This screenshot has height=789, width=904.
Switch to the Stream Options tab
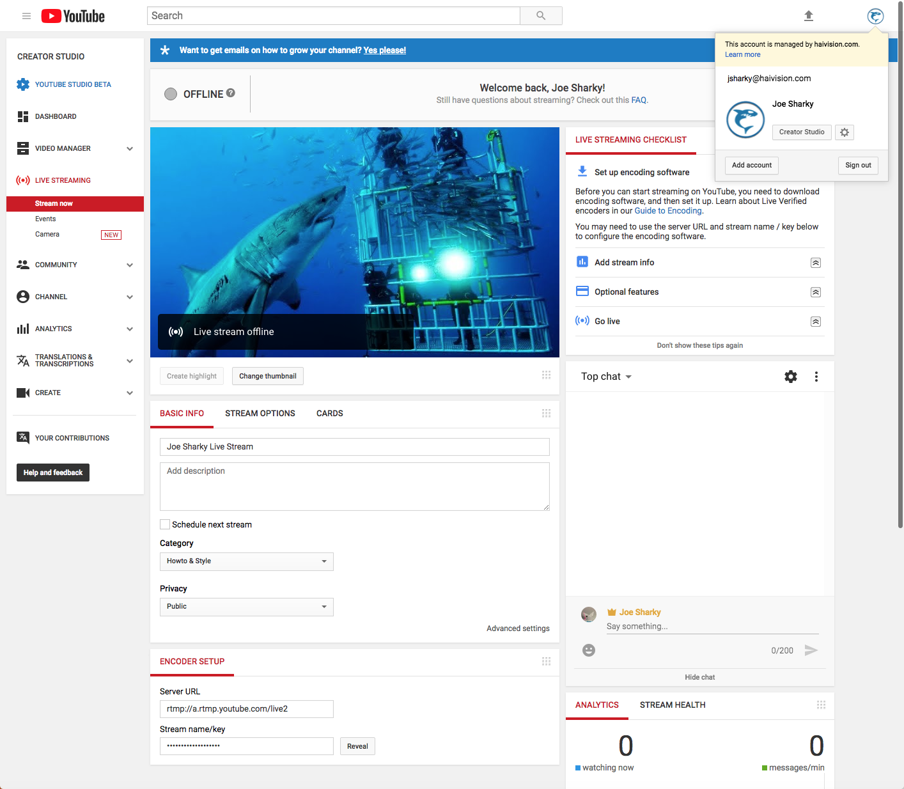click(260, 414)
